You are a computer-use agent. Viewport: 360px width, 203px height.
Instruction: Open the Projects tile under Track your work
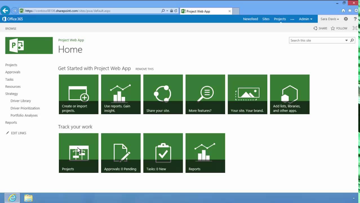click(x=79, y=153)
